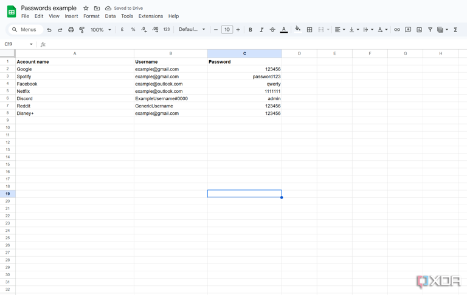Click the undo arrow icon
This screenshot has height=295, width=467.
[x=49, y=30]
